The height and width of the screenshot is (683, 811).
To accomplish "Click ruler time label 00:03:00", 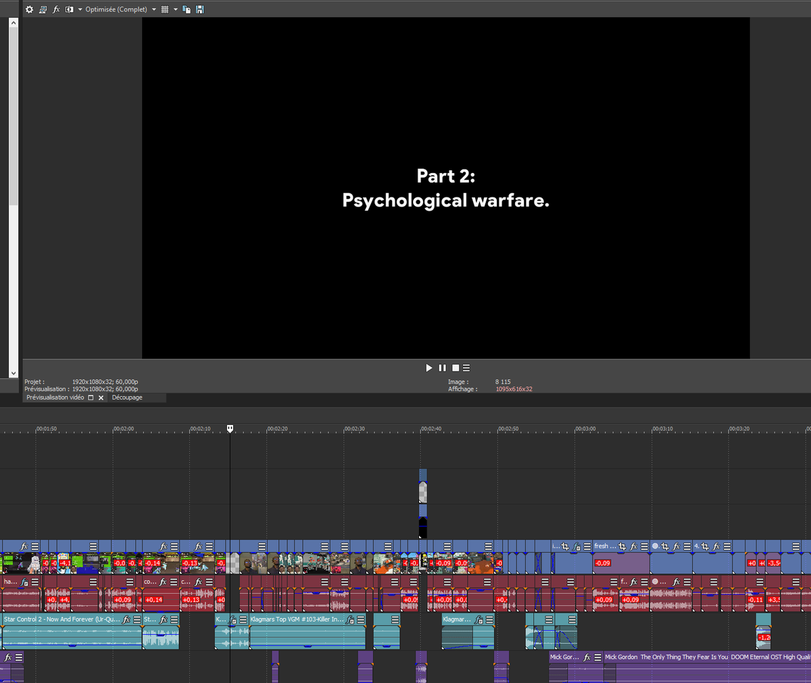I will tap(585, 429).
